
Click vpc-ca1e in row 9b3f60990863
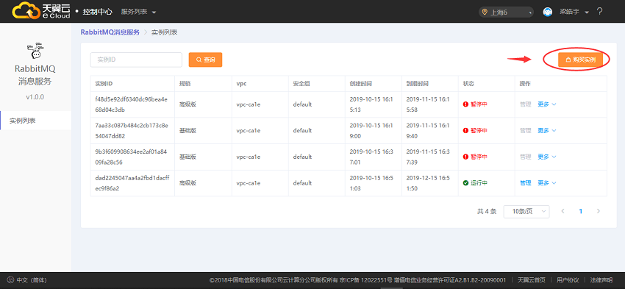click(x=249, y=157)
